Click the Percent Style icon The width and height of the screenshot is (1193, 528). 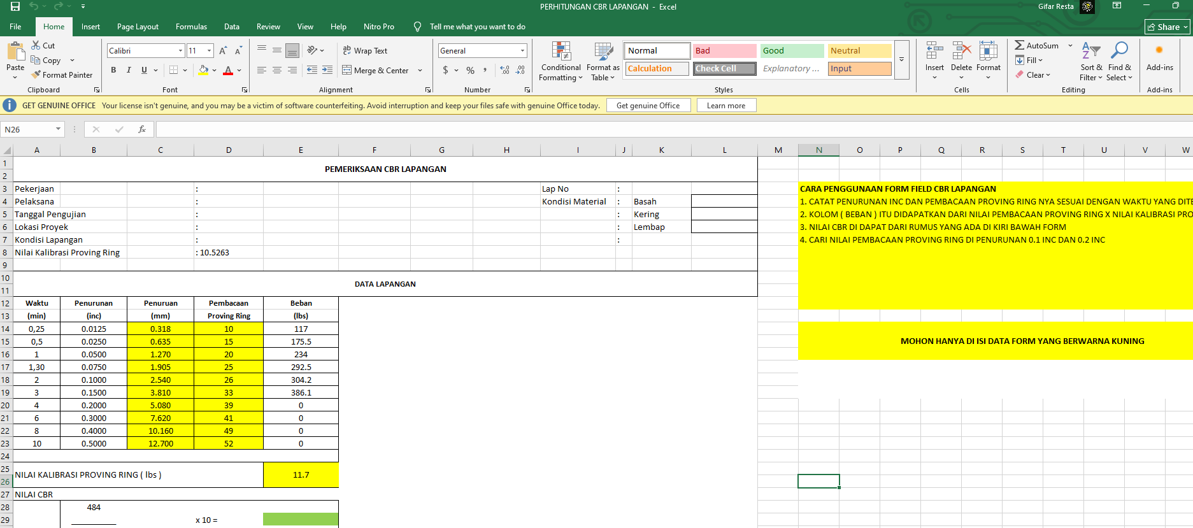coord(470,70)
